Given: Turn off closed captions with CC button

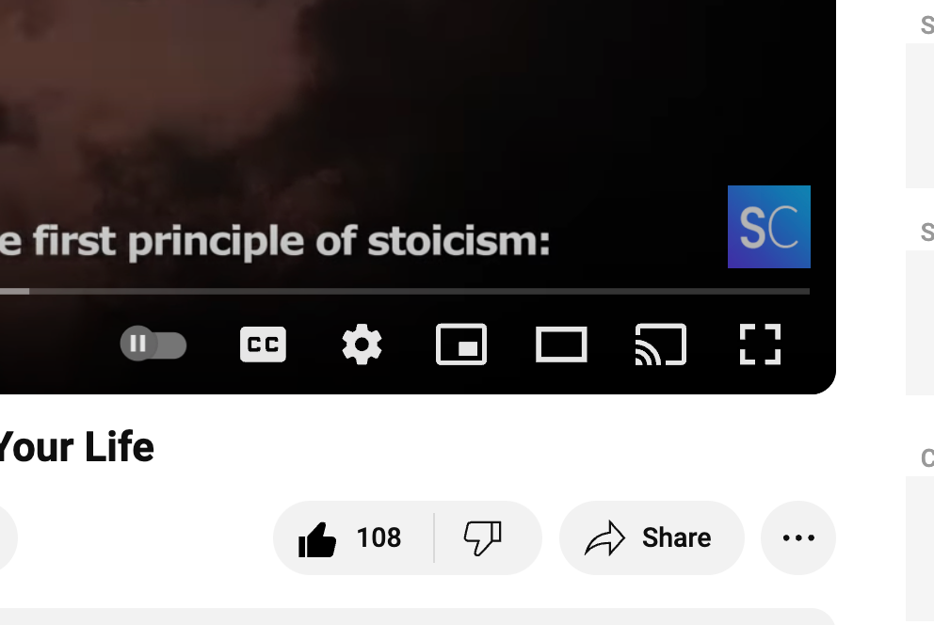Looking at the screenshot, I should pyautogui.click(x=263, y=345).
